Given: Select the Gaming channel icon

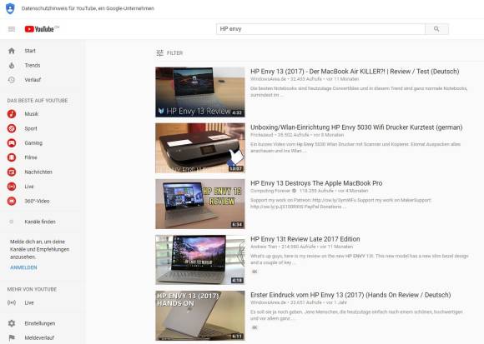Looking at the screenshot, I should click(x=12, y=143).
